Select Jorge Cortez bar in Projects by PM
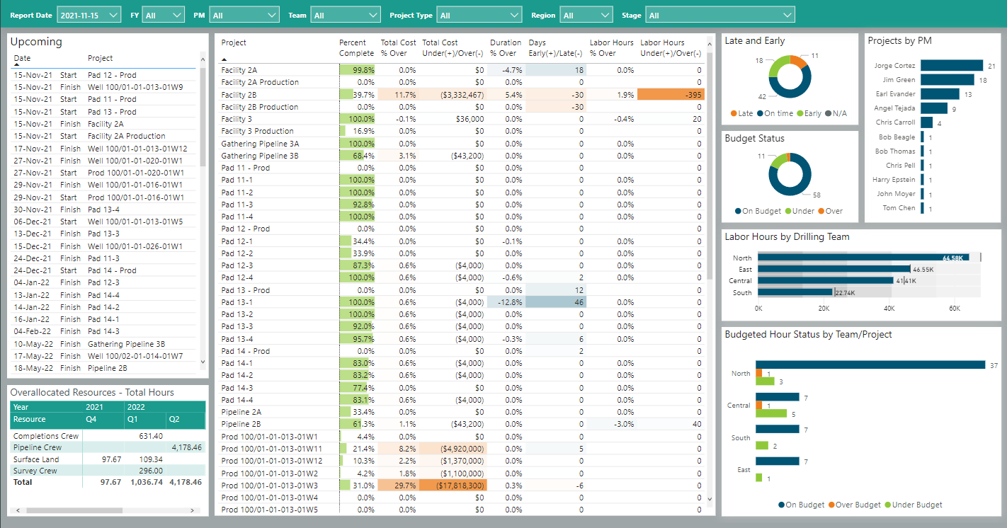 tap(952, 66)
